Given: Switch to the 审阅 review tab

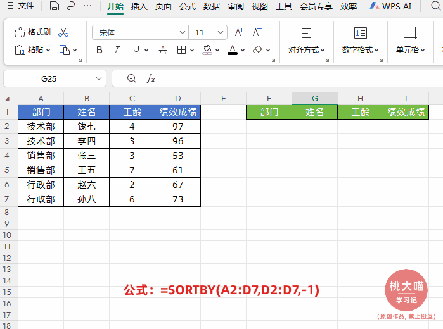Looking at the screenshot, I should coord(236,6).
